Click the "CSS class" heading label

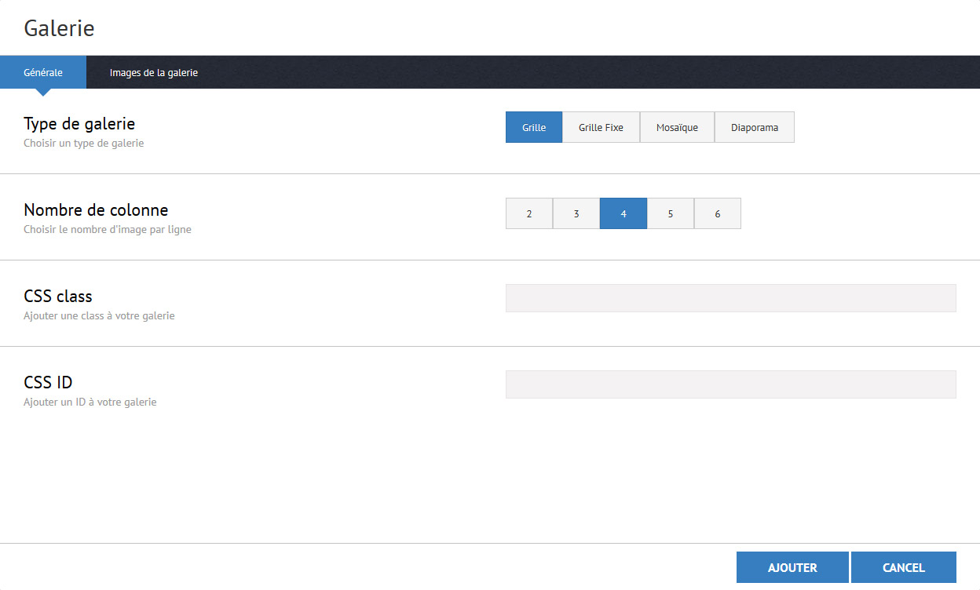point(58,297)
